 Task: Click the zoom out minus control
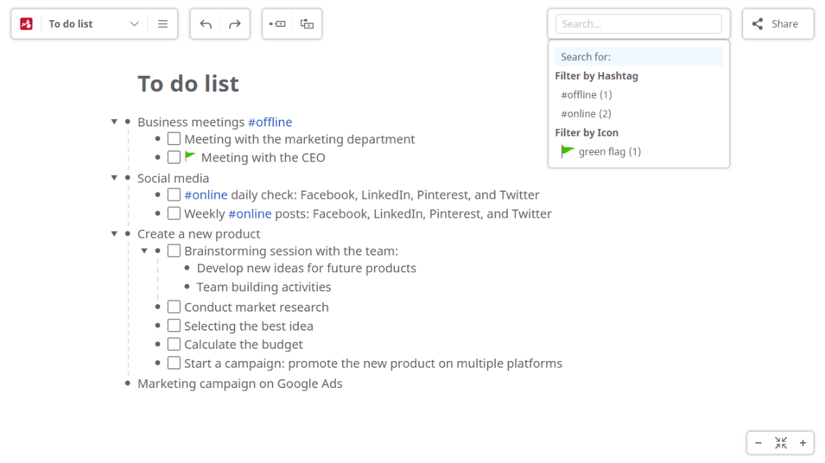[758, 443]
